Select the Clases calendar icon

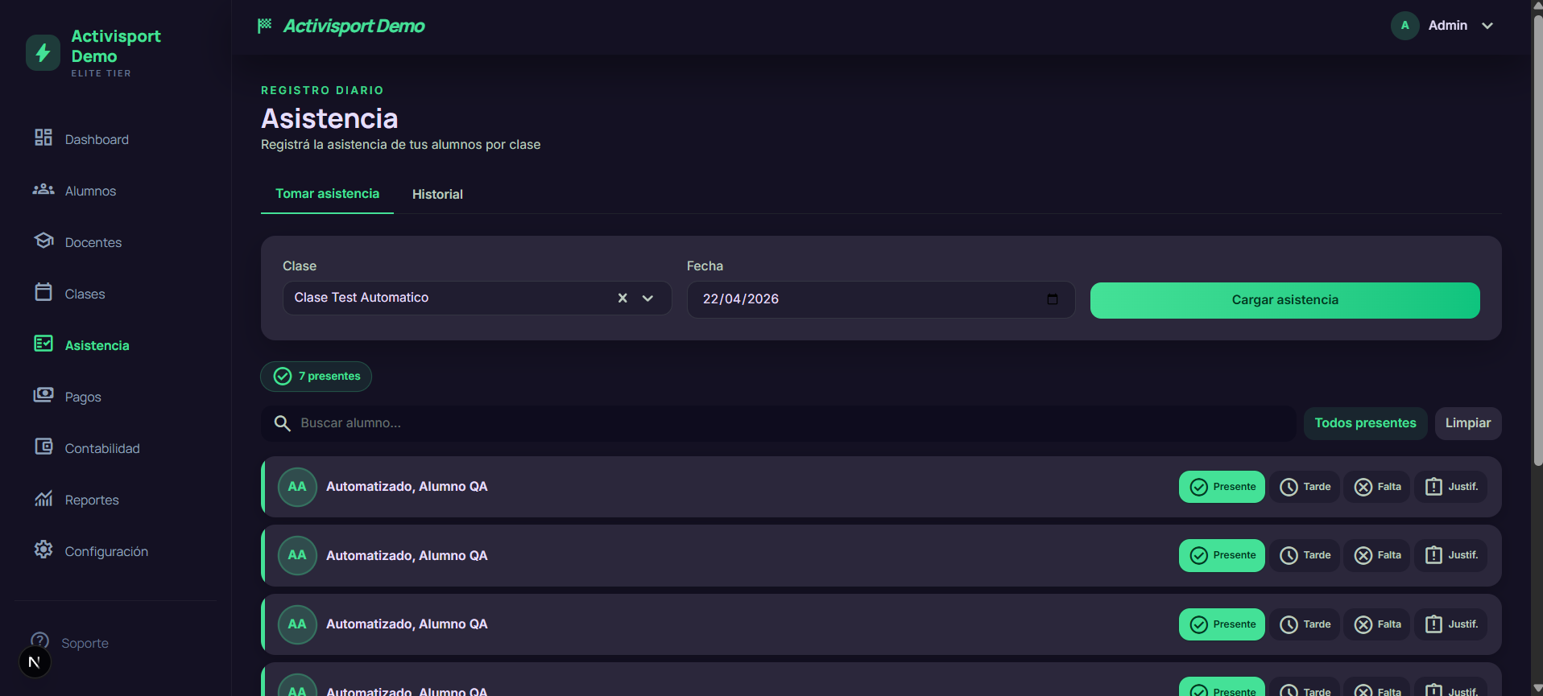43,292
